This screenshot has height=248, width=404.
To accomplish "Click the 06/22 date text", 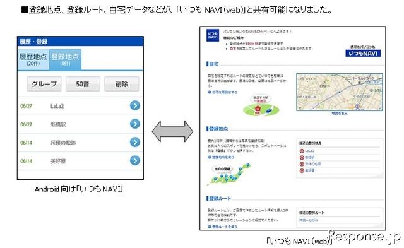I will (27, 124).
